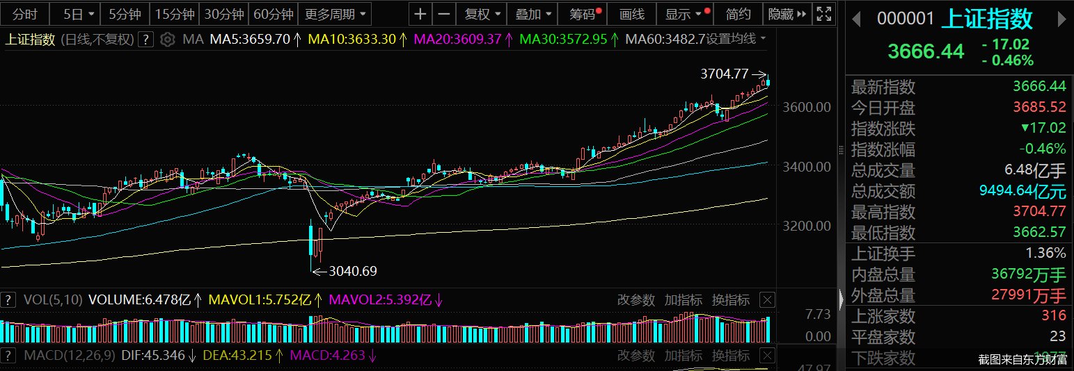Click 加指标 in MACD row
1074x371 pixels.
(684, 356)
